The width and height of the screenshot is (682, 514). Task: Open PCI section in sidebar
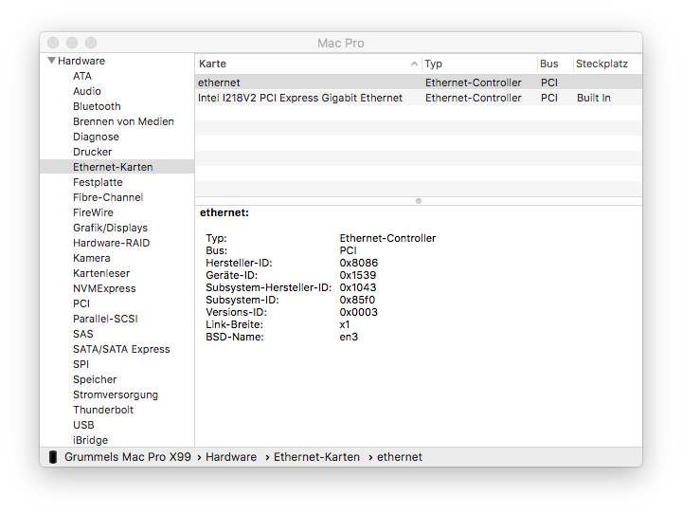pyautogui.click(x=81, y=303)
